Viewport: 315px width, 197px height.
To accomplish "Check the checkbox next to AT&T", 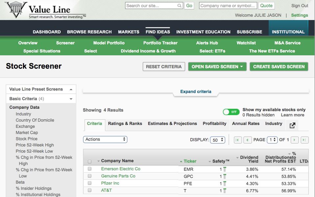I will pos(89,190).
